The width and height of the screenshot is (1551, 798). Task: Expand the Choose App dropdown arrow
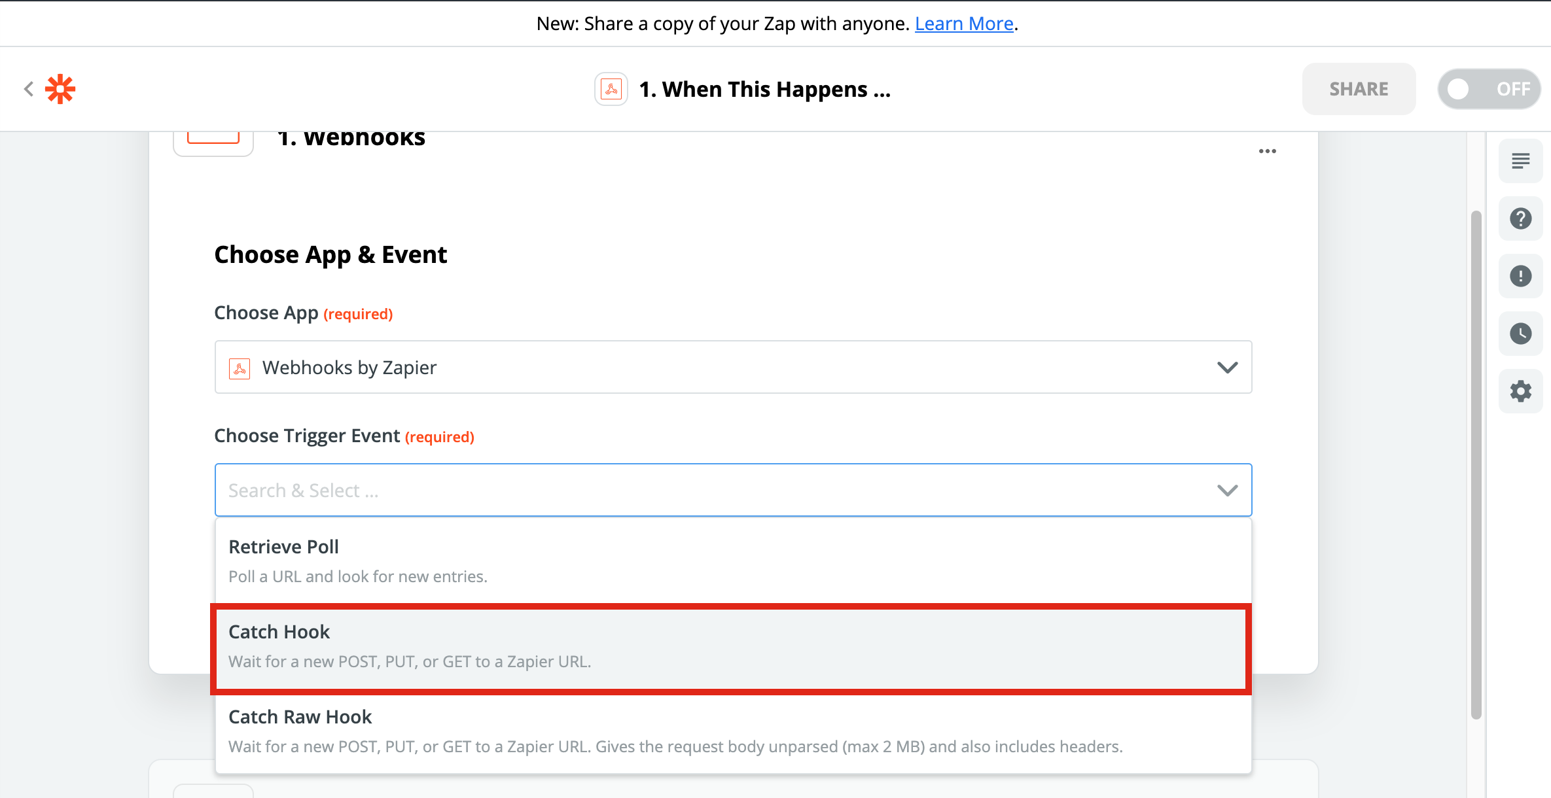1227,368
